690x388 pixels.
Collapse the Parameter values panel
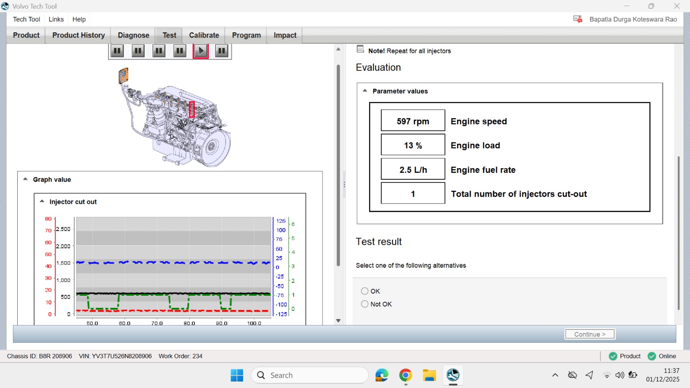[365, 91]
